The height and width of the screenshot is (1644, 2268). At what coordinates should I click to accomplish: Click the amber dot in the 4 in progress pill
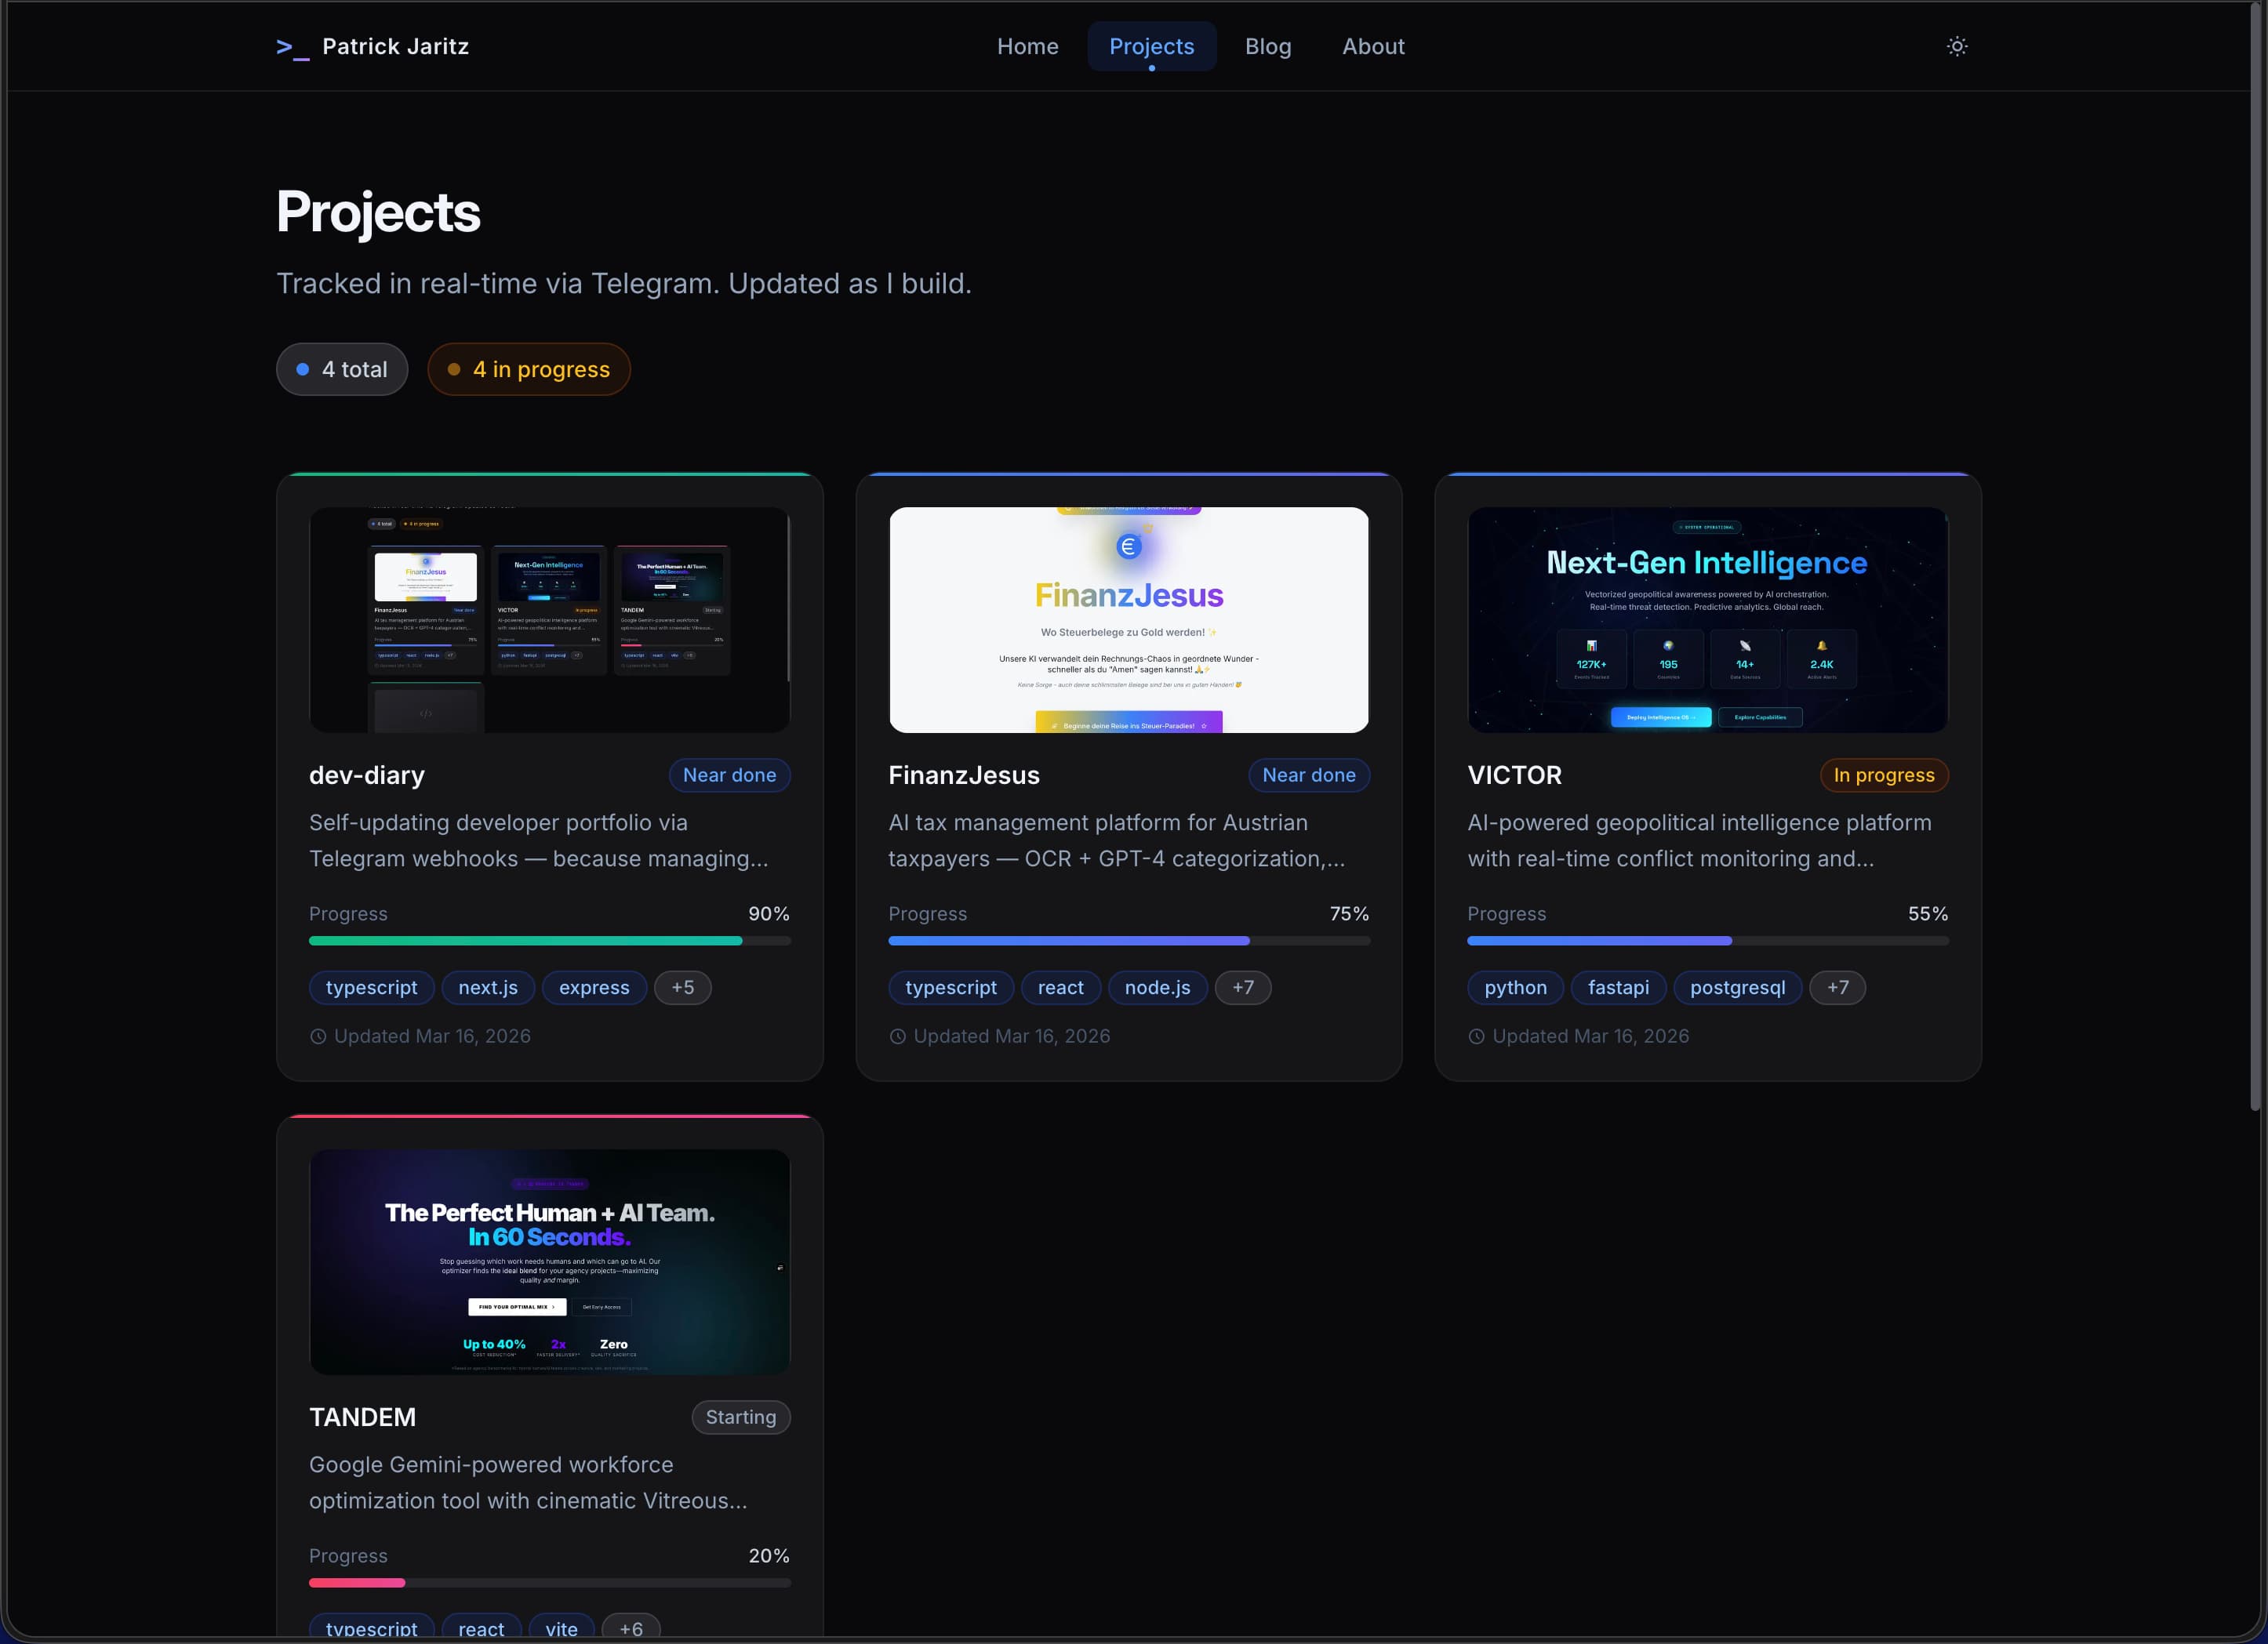point(455,368)
